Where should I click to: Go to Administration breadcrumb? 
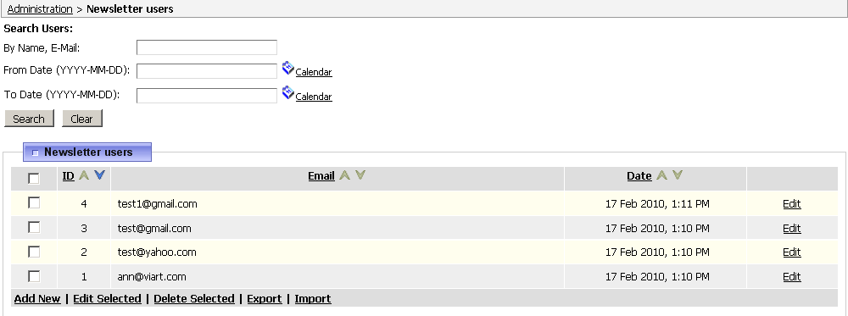40,8
